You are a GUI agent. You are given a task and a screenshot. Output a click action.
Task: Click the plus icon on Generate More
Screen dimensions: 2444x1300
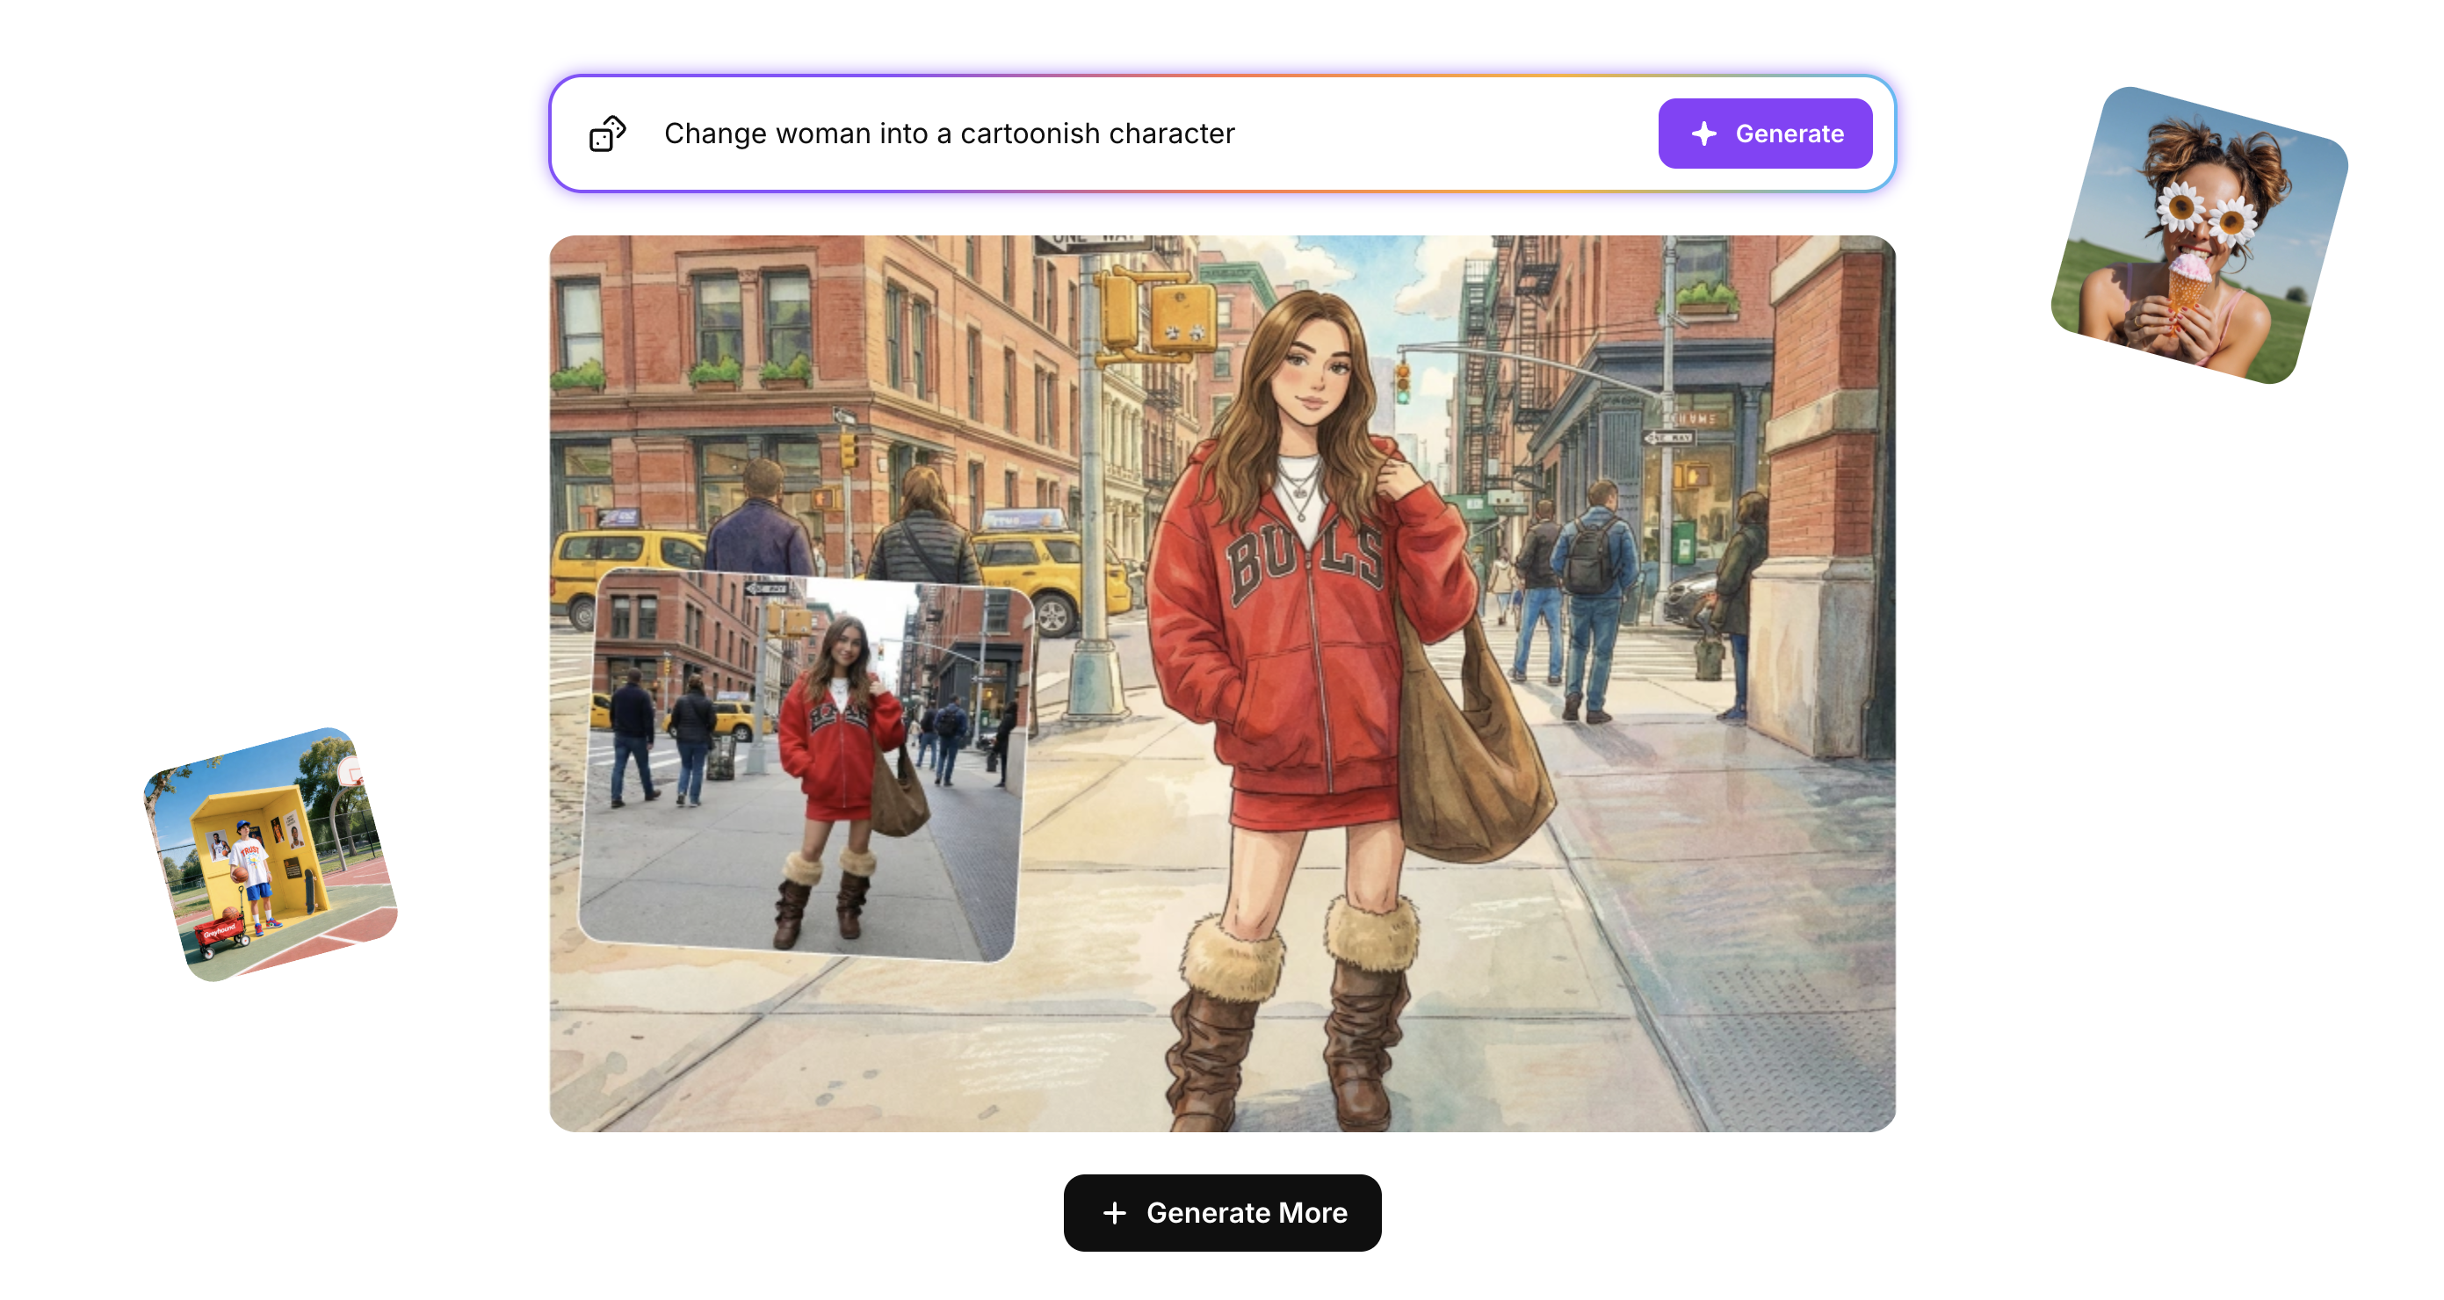(x=1115, y=1213)
